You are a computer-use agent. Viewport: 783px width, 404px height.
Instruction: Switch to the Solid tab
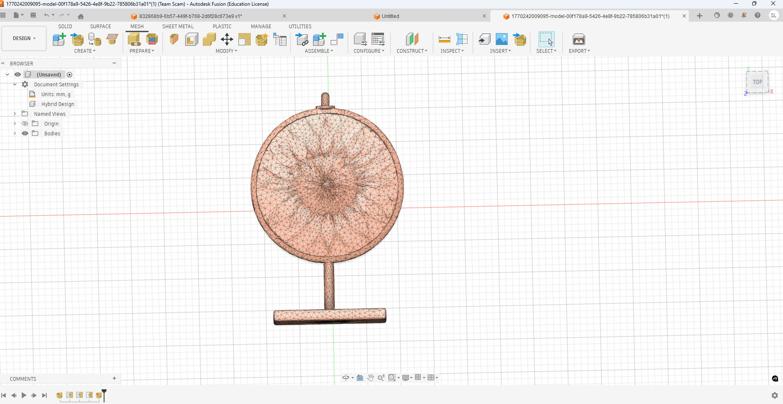click(65, 26)
